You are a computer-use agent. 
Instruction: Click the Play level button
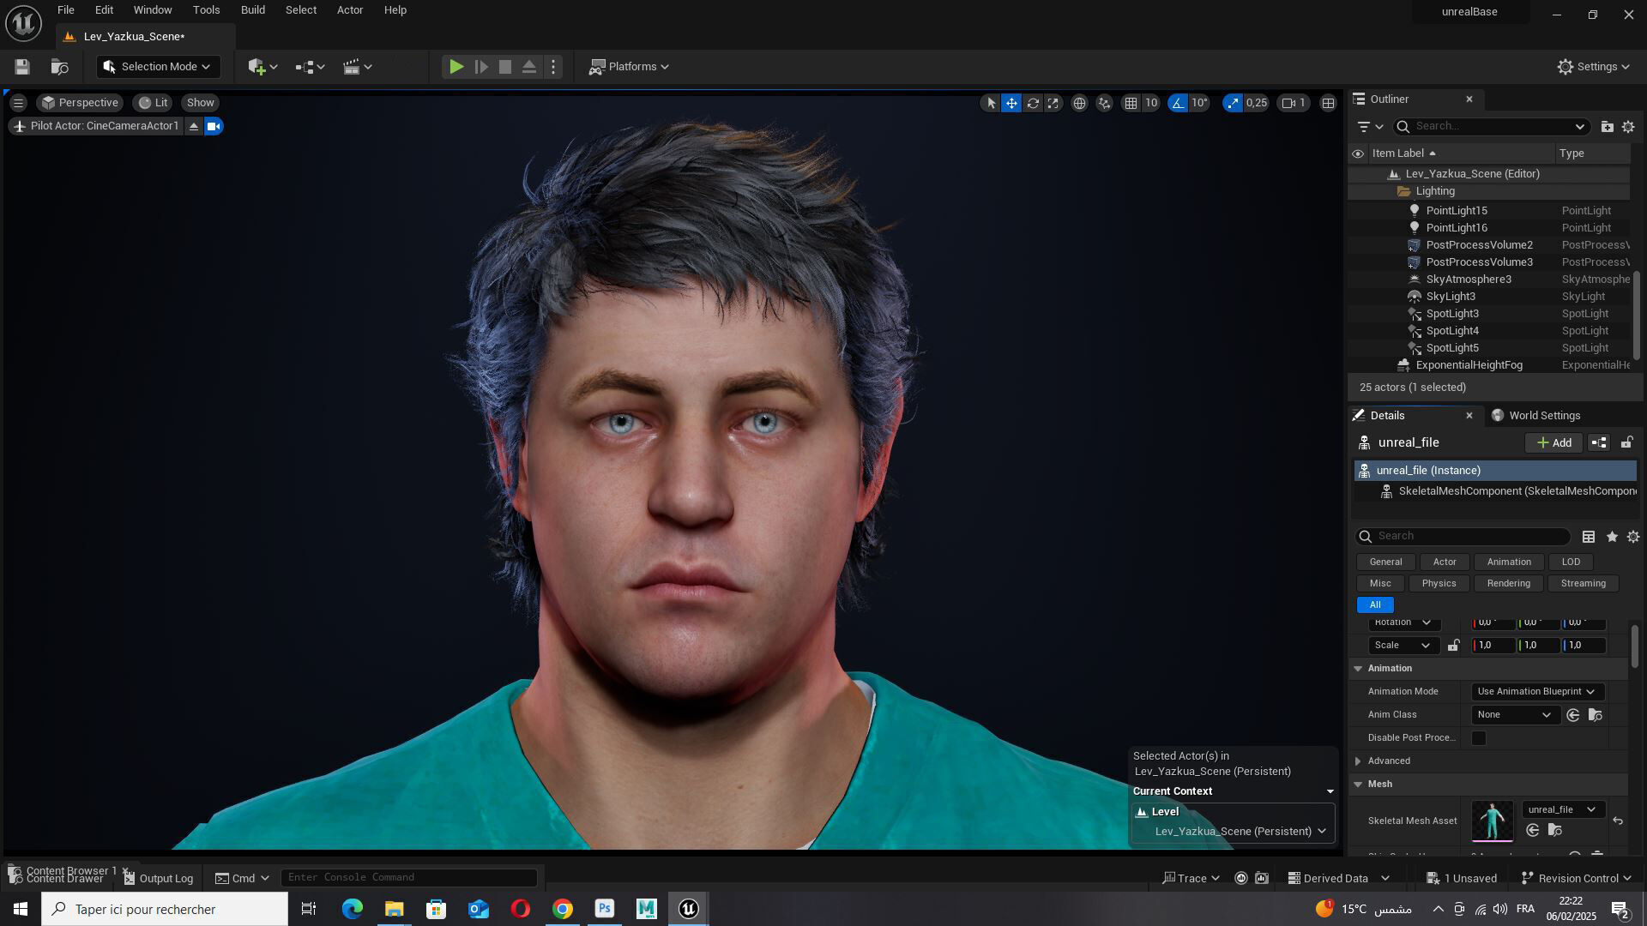click(456, 67)
